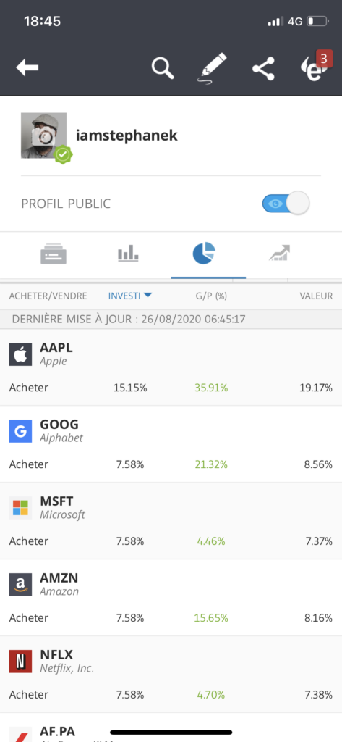Tap the profile photo camera overlay

point(44,136)
